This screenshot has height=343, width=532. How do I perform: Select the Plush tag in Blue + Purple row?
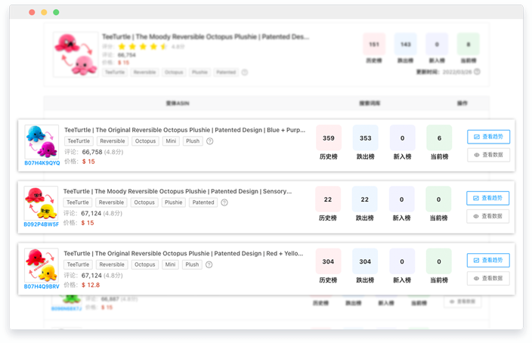[193, 141]
